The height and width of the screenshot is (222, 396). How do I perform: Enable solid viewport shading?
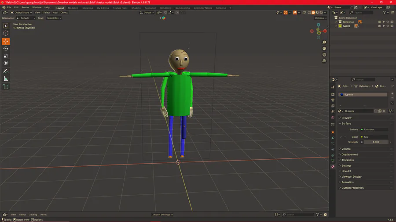point(313,13)
